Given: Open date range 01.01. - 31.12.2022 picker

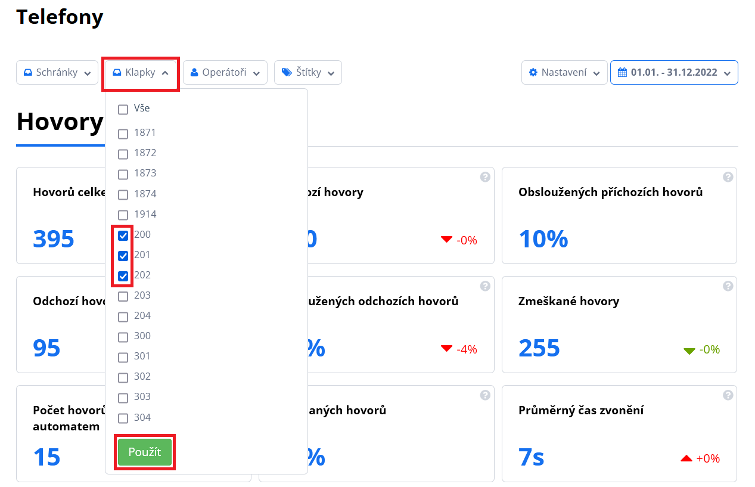Looking at the screenshot, I should 674,73.
